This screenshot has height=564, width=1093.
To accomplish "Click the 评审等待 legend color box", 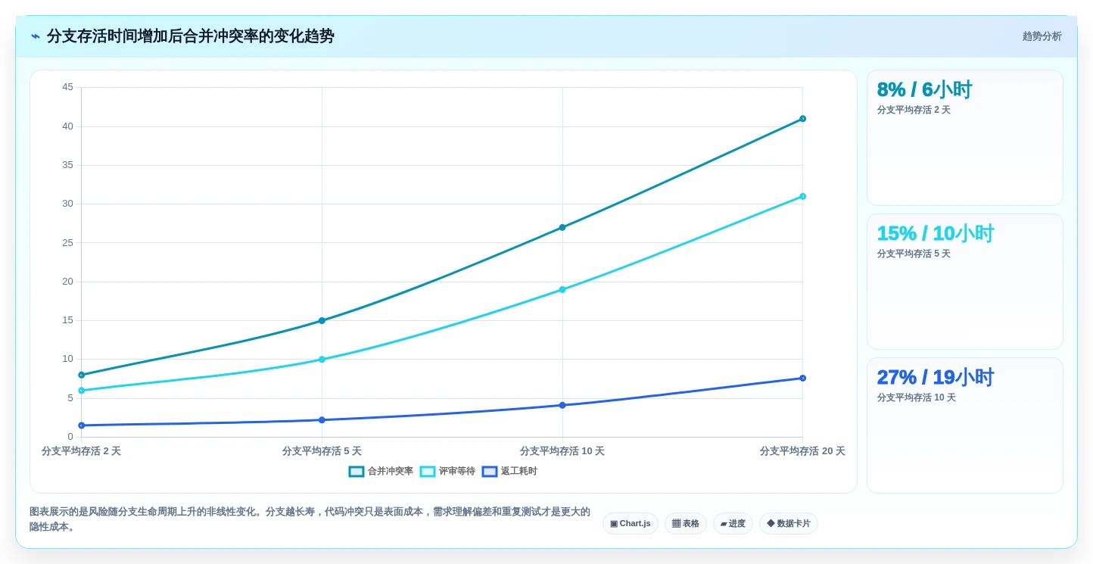I will pyautogui.click(x=428, y=471).
